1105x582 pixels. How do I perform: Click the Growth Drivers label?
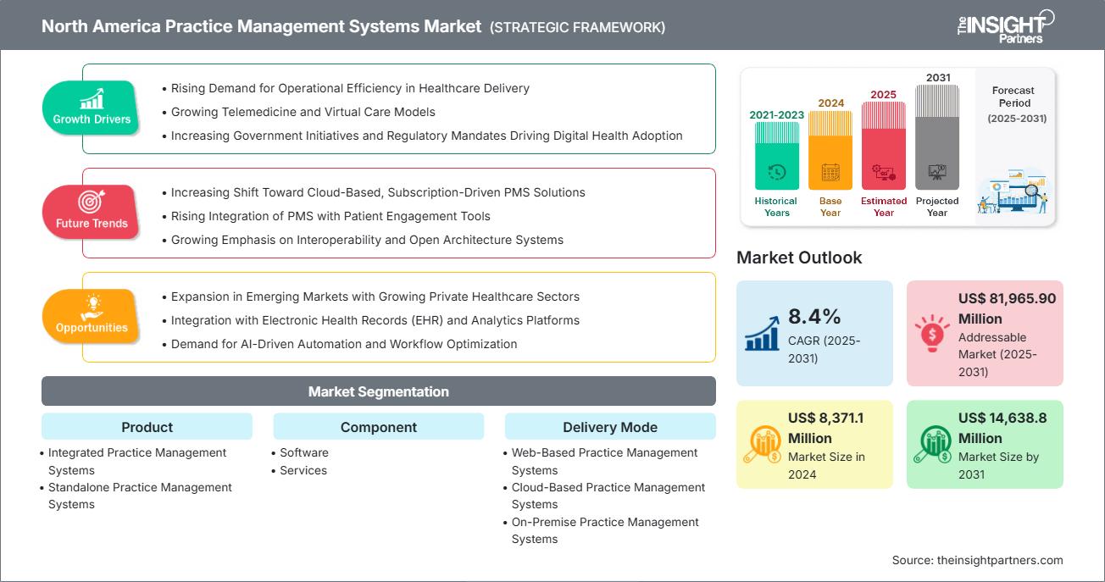pyautogui.click(x=92, y=119)
